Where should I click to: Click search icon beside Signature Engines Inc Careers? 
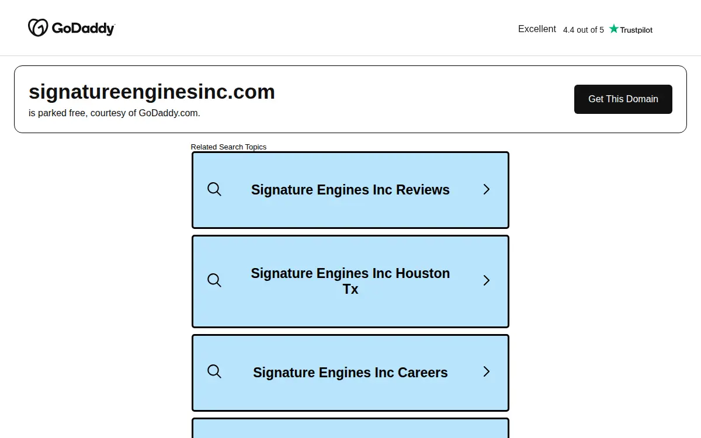point(214,371)
